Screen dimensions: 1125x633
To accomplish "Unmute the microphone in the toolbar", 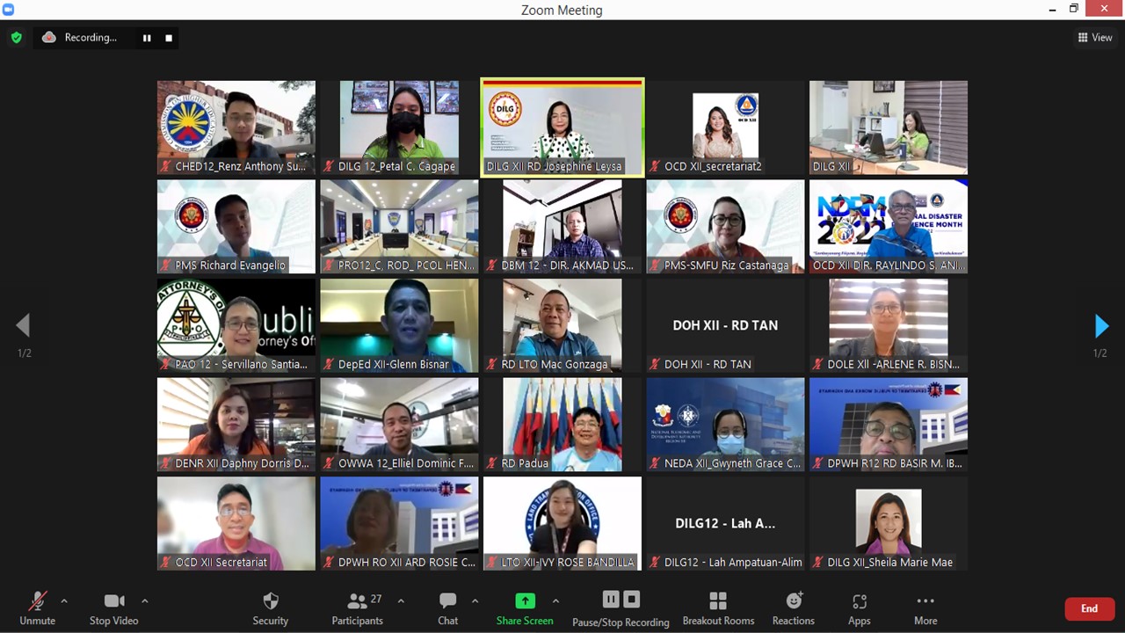I will tap(37, 608).
